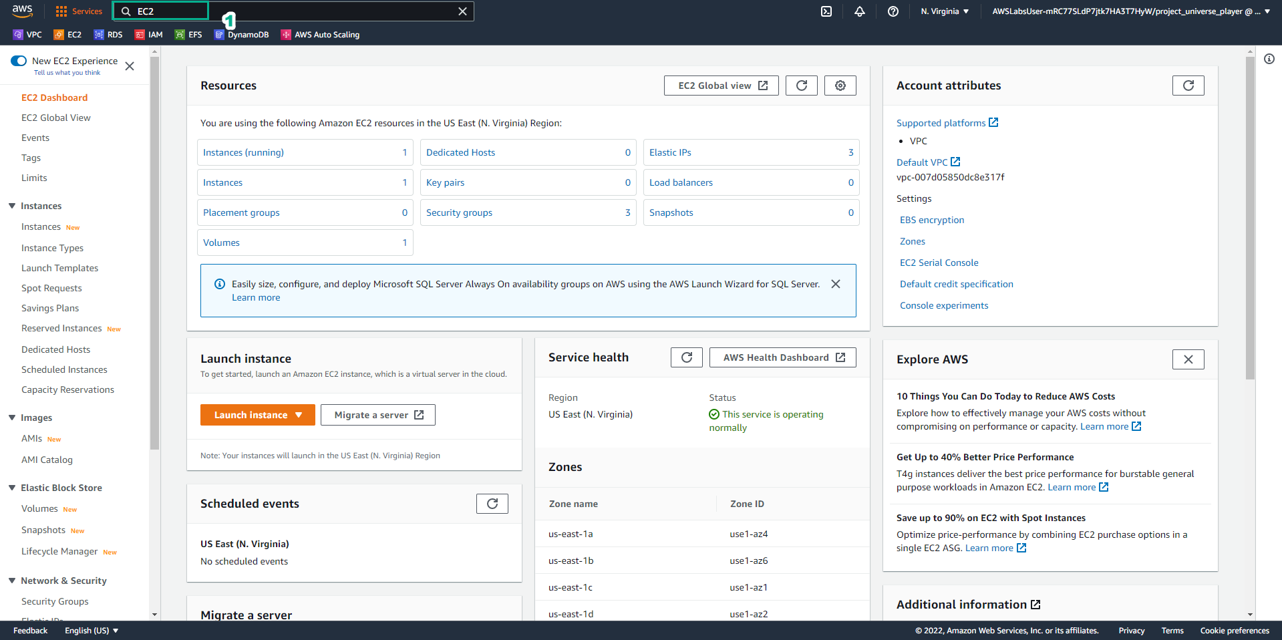The height and width of the screenshot is (640, 1282).
Task: Open CloudShell terminal icon
Action: [x=826, y=11]
